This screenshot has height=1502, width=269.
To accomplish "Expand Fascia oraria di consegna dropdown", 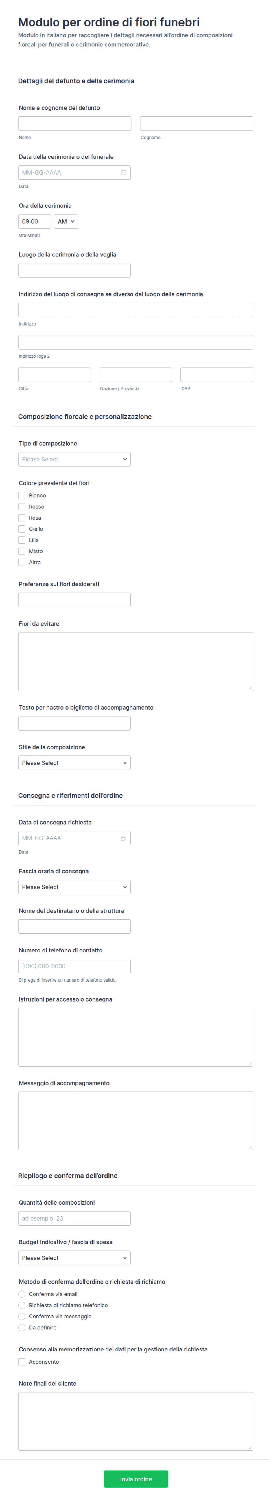I will coord(74,887).
